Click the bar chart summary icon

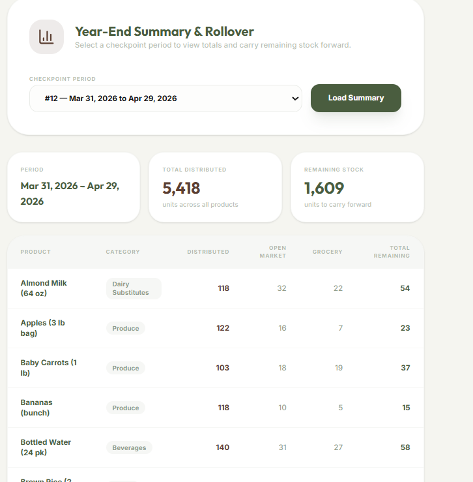(x=46, y=37)
